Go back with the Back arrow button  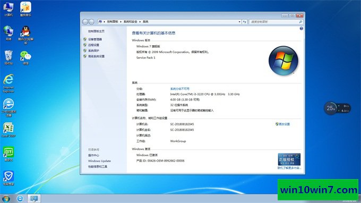[85, 22]
